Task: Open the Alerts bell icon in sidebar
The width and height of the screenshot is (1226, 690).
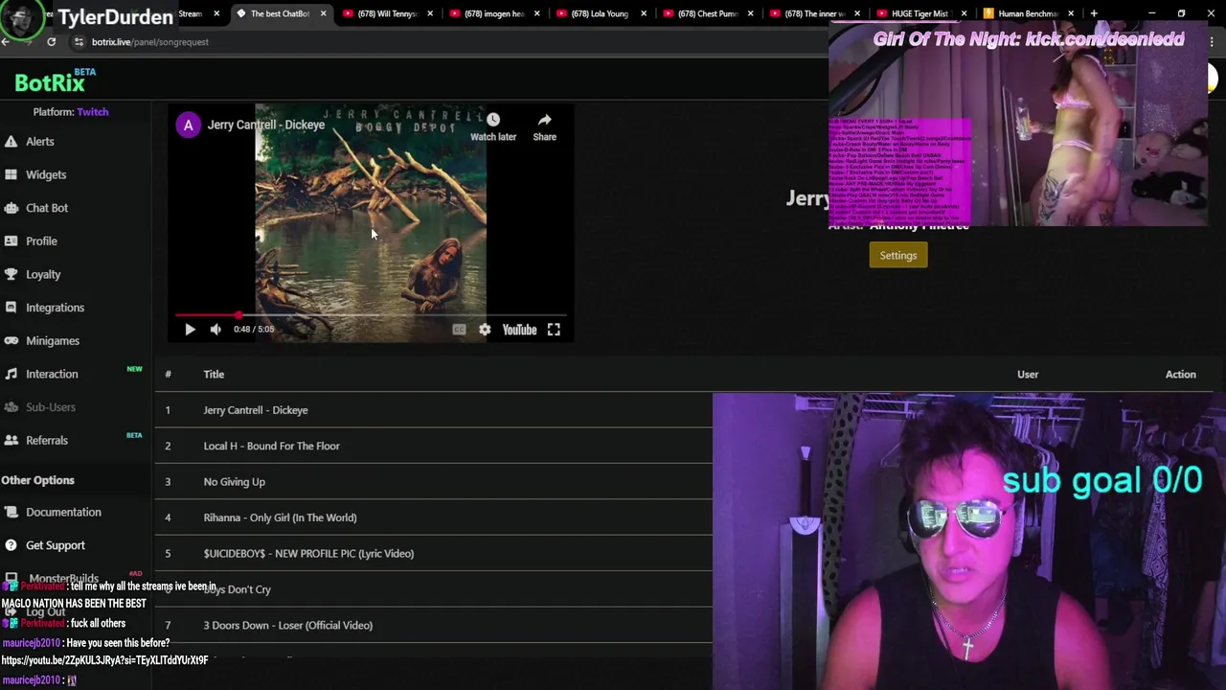Action: [x=11, y=142]
